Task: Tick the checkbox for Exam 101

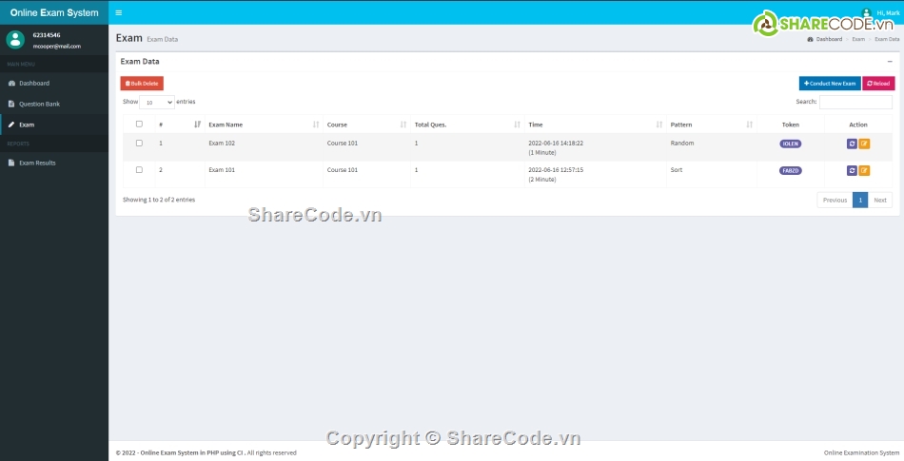Action: pyautogui.click(x=139, y=169)
